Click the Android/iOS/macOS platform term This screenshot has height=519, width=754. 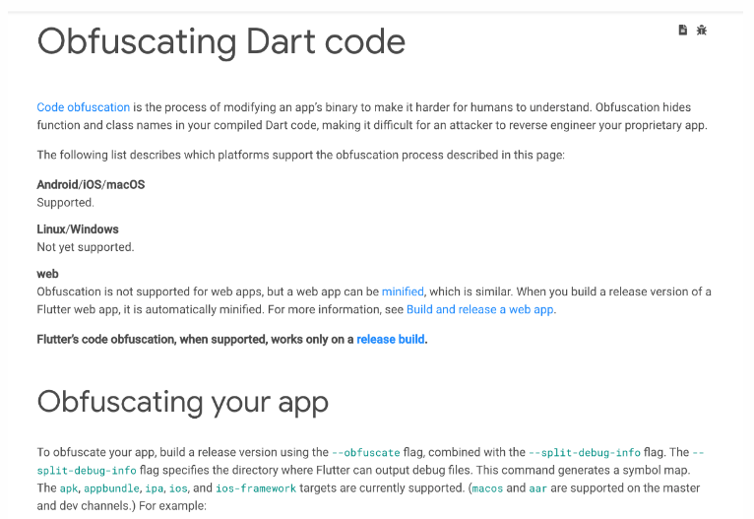[91, 185]
